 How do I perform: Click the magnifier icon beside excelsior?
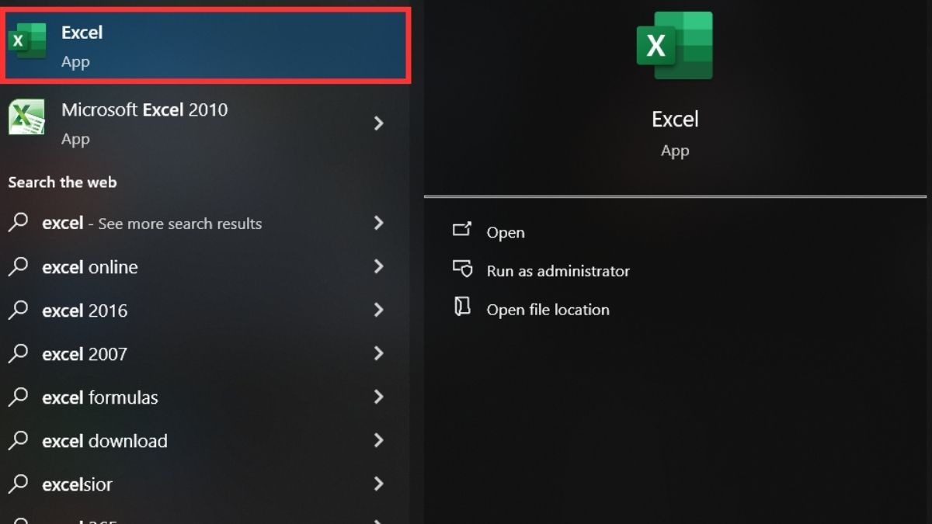(x=19, y=484)
